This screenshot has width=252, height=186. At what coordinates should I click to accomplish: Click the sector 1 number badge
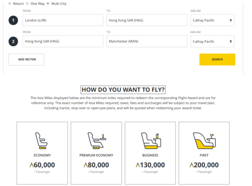(x=13, y=20)
